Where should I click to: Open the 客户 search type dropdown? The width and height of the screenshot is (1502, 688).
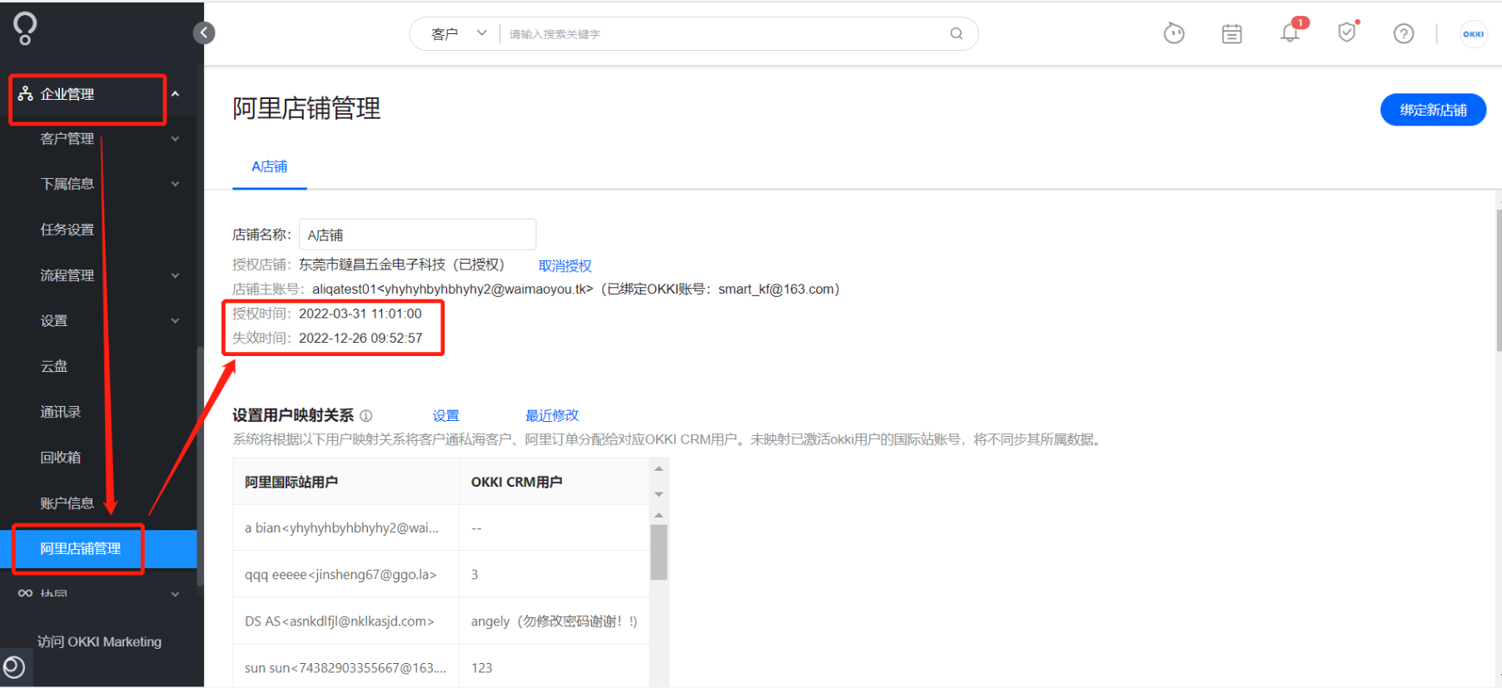458,33
